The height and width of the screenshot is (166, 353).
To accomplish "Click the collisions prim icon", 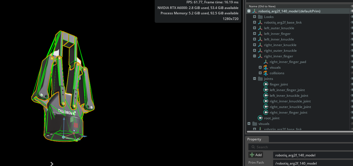I will point(266,73).
